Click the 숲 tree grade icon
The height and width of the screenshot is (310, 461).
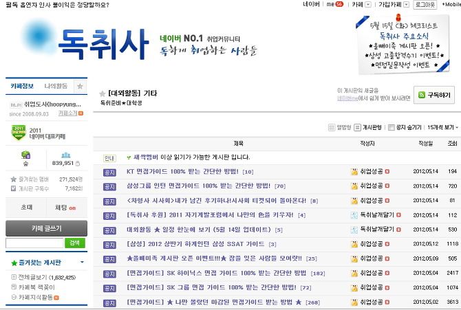(x=25, y=155)
